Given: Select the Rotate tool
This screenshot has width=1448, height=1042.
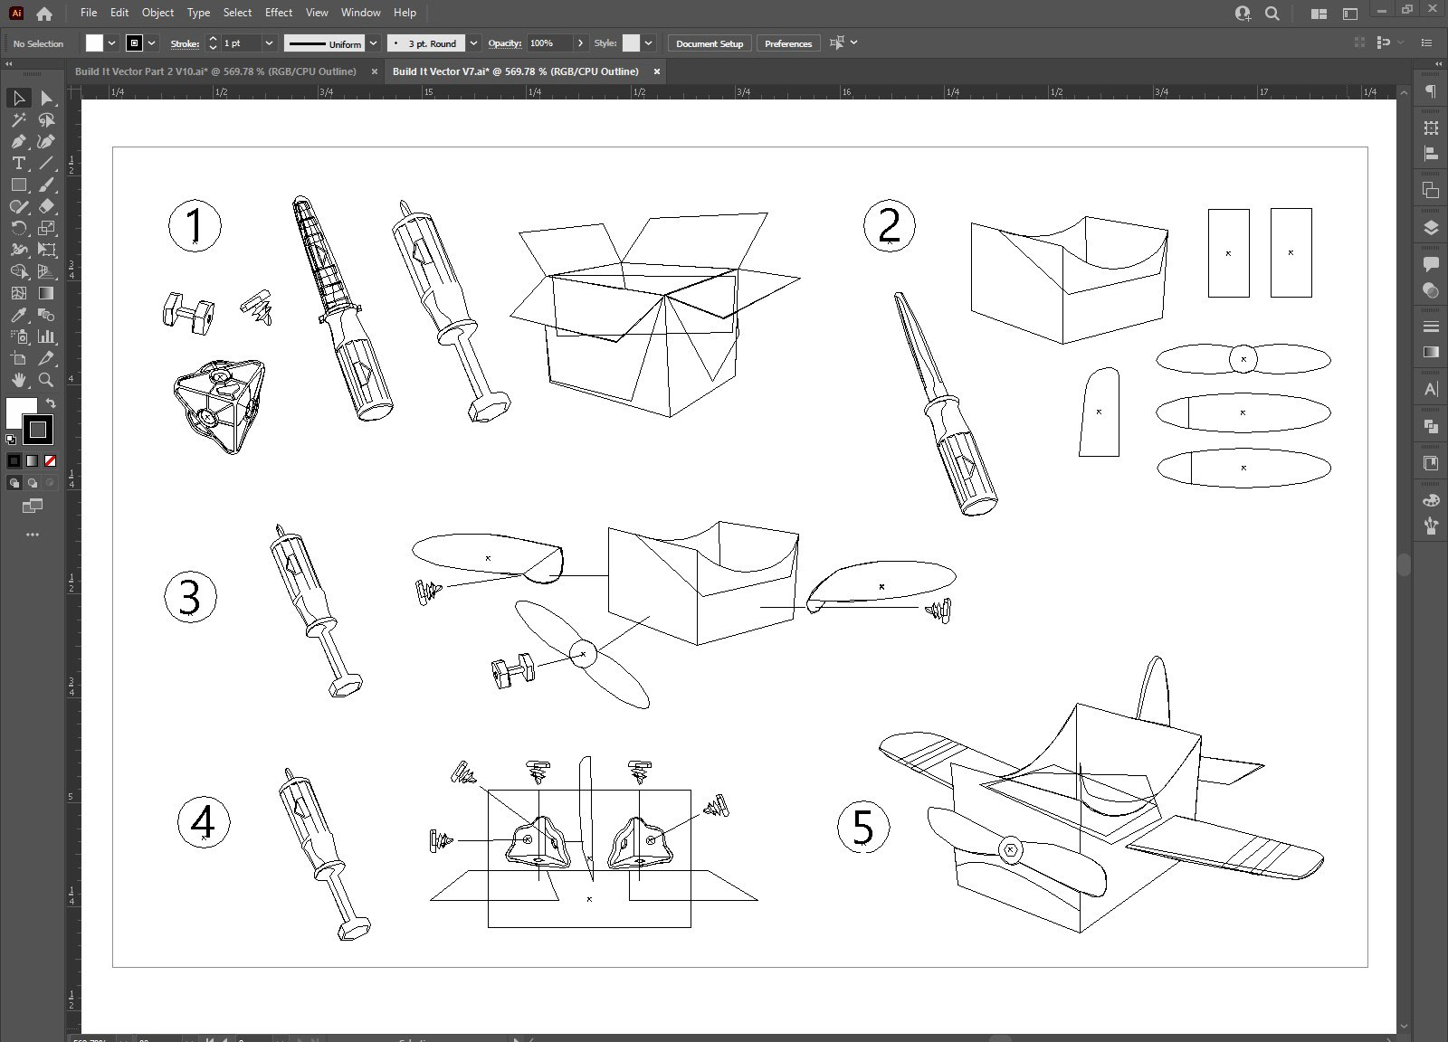Looking at the screenshot, I should (18, 228).
